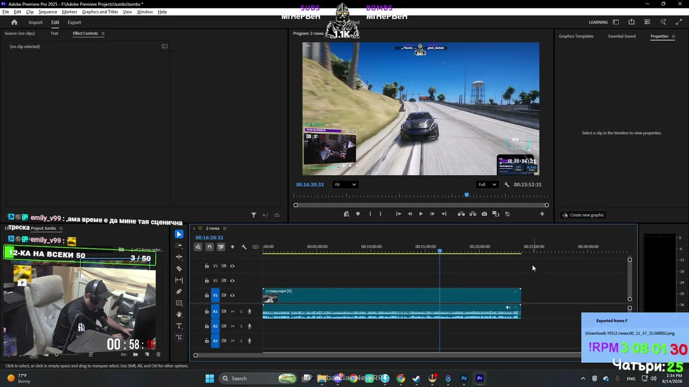This screenshot has height=387, width=689.
Task: Open the Fit zoom level dropdown
Action: coord(345,184)
